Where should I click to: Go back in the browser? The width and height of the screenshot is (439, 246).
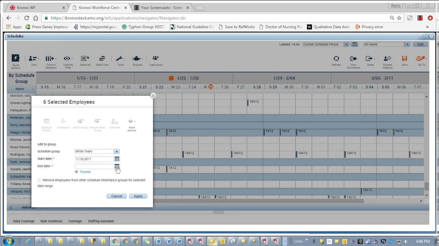[9, 18]
